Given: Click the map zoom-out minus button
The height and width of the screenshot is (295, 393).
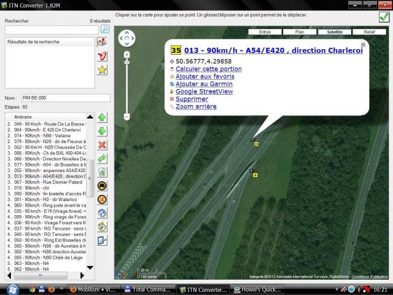Looking at the screenshot, I should [126, 116].
